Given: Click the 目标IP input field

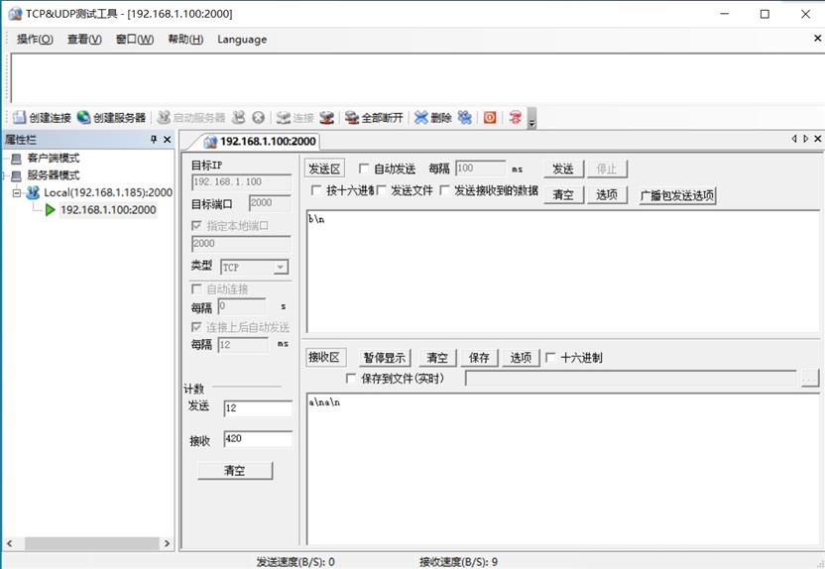Looking at the screenshot, I should [x=242, y=182].
